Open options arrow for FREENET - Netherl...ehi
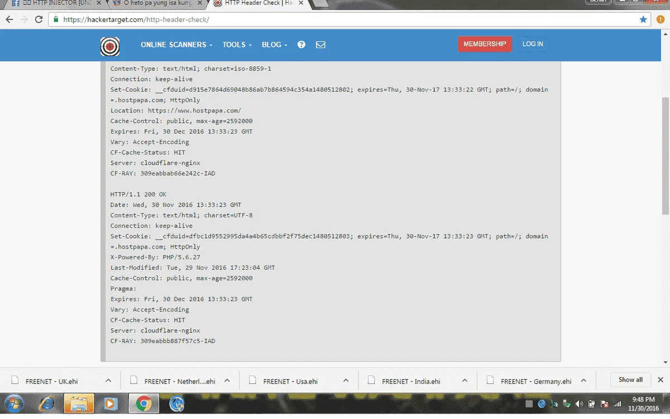The height and width of the screenshot is (419, 670). [x=227, y=380]
